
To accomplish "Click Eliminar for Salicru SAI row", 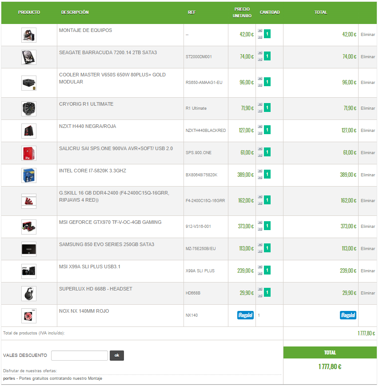I will (x=368, y=153).
